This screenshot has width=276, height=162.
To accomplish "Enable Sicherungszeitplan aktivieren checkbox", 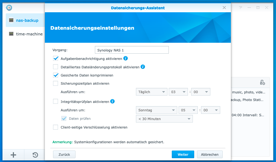I will (56, 84).
